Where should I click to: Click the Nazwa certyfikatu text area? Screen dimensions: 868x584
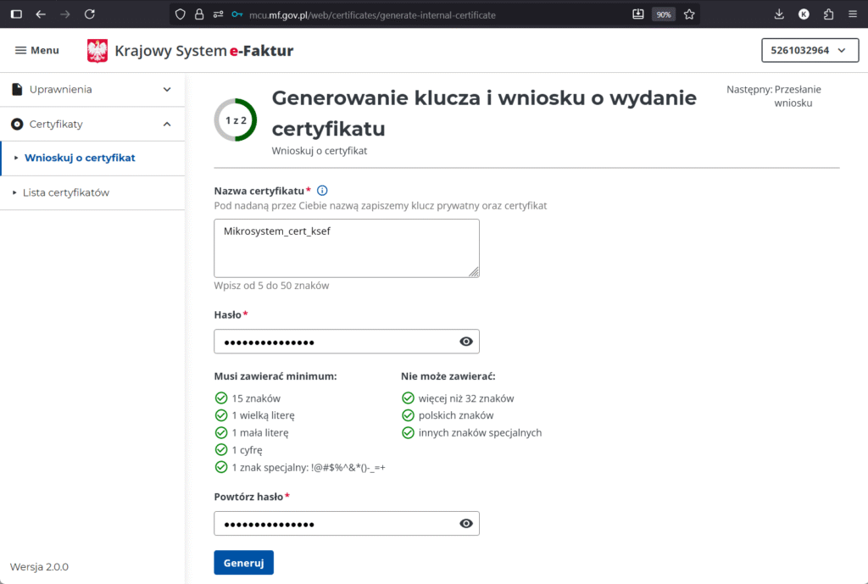tap(346, 248)
